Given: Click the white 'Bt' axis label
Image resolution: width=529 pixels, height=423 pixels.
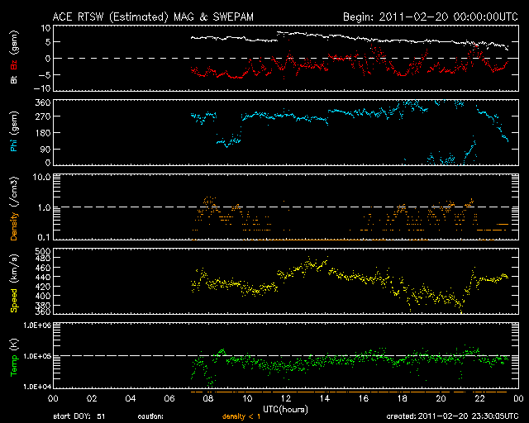Looking at the screenshot, I should [x=14, y=79].
